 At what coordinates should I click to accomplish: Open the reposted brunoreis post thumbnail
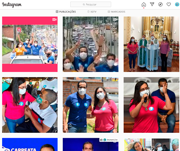[90, 145]
